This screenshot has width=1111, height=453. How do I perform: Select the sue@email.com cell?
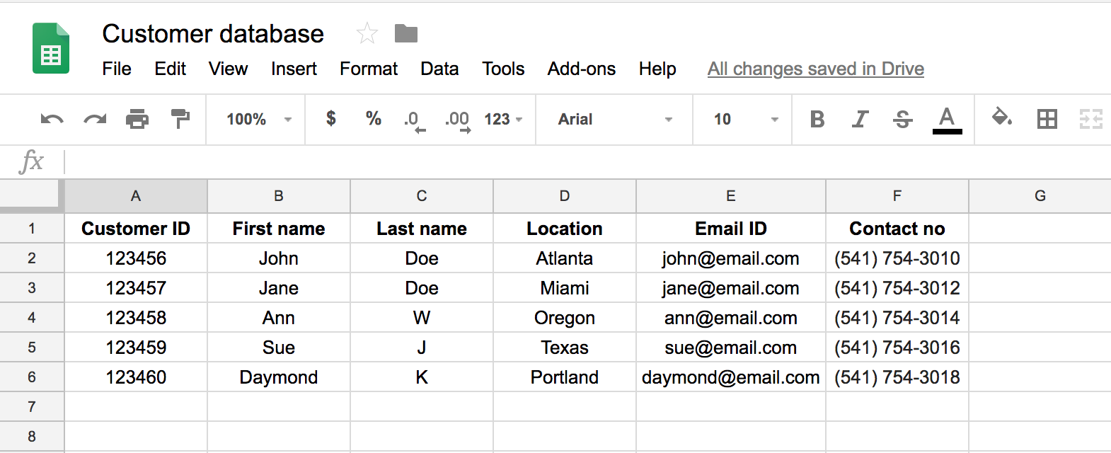[x=731, y=348]
